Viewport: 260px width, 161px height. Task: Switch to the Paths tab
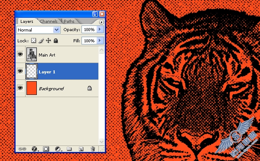69,22
